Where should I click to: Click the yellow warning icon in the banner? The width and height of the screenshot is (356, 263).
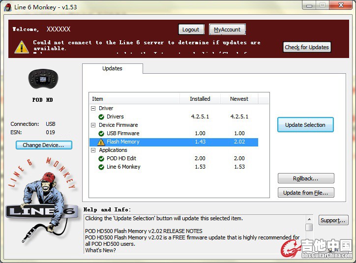(x=22, y=47)
